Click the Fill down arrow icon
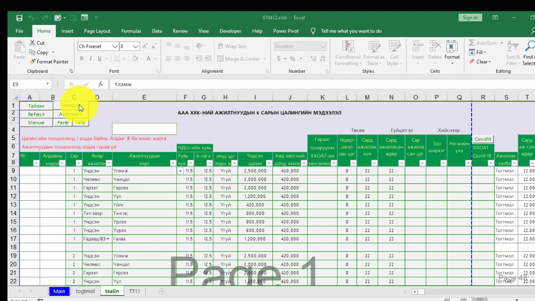The image size is (535, 301). 472,53
